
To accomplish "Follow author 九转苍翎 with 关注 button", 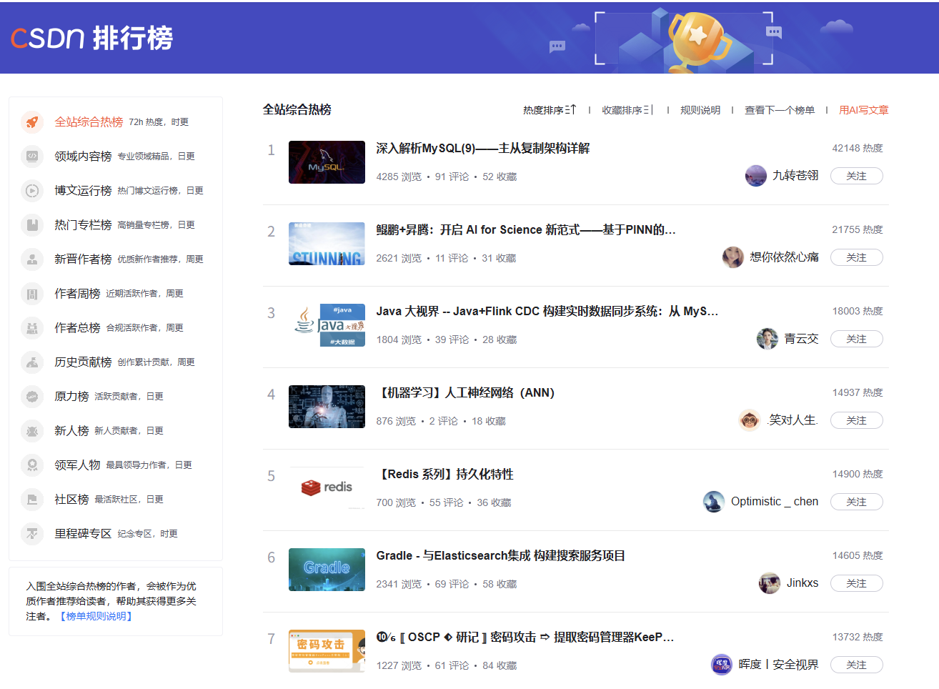I will pos(857,176).
